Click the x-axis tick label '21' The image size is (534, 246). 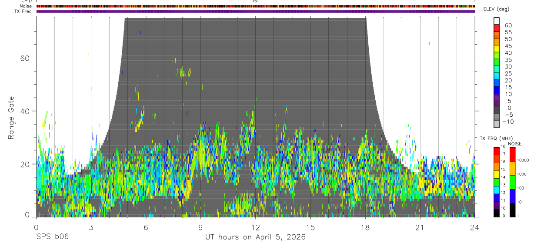coord(420,227)
